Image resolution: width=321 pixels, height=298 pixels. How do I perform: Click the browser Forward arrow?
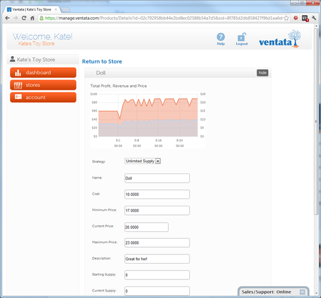[16, 18]
